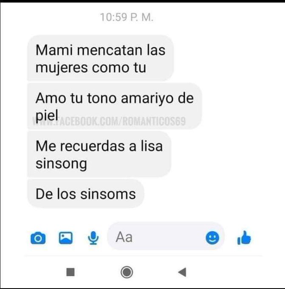Screen dimensions: 285x289
Task: Tap the word 'piel' in second message
Action: [47, 116]
